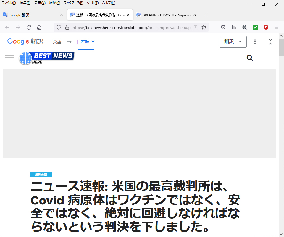Open the site search magnifier
Viewport: 284px width, 237px height.
(250, 58)
